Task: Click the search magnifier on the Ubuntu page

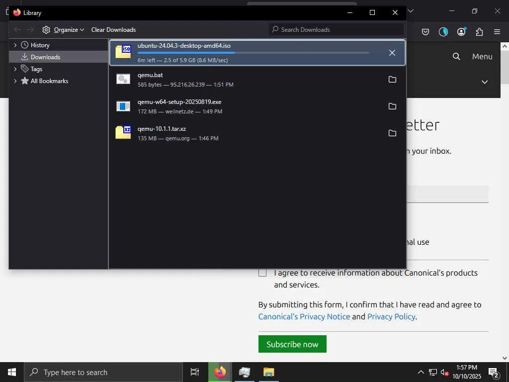Action: coord(456,57)
